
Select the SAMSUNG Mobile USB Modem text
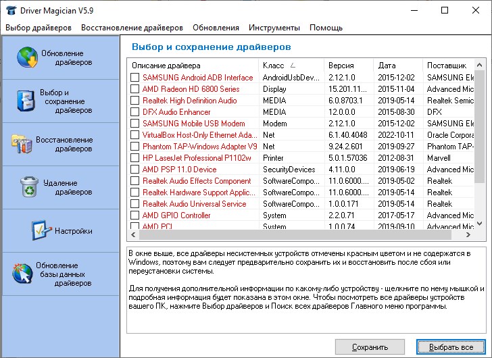click(x=193, y=123)
